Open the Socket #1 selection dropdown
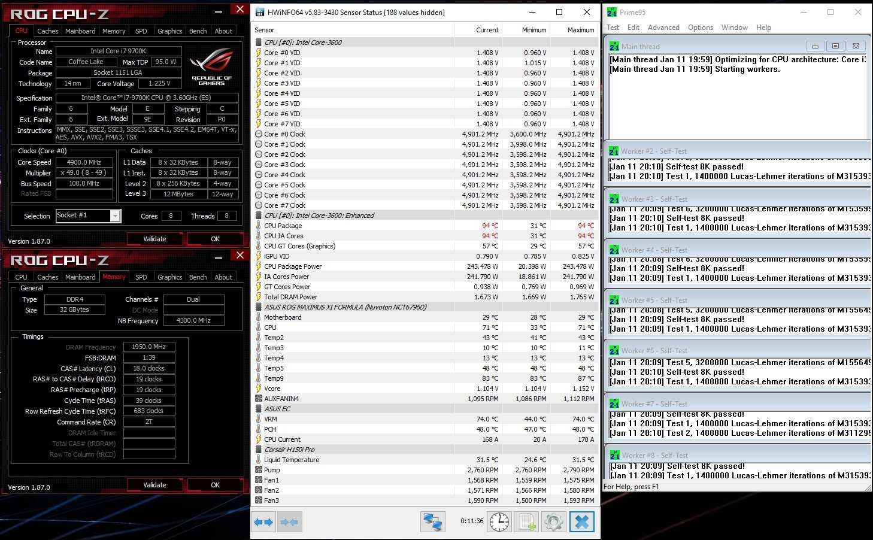The image size is (873, 540). coord(115,216)
